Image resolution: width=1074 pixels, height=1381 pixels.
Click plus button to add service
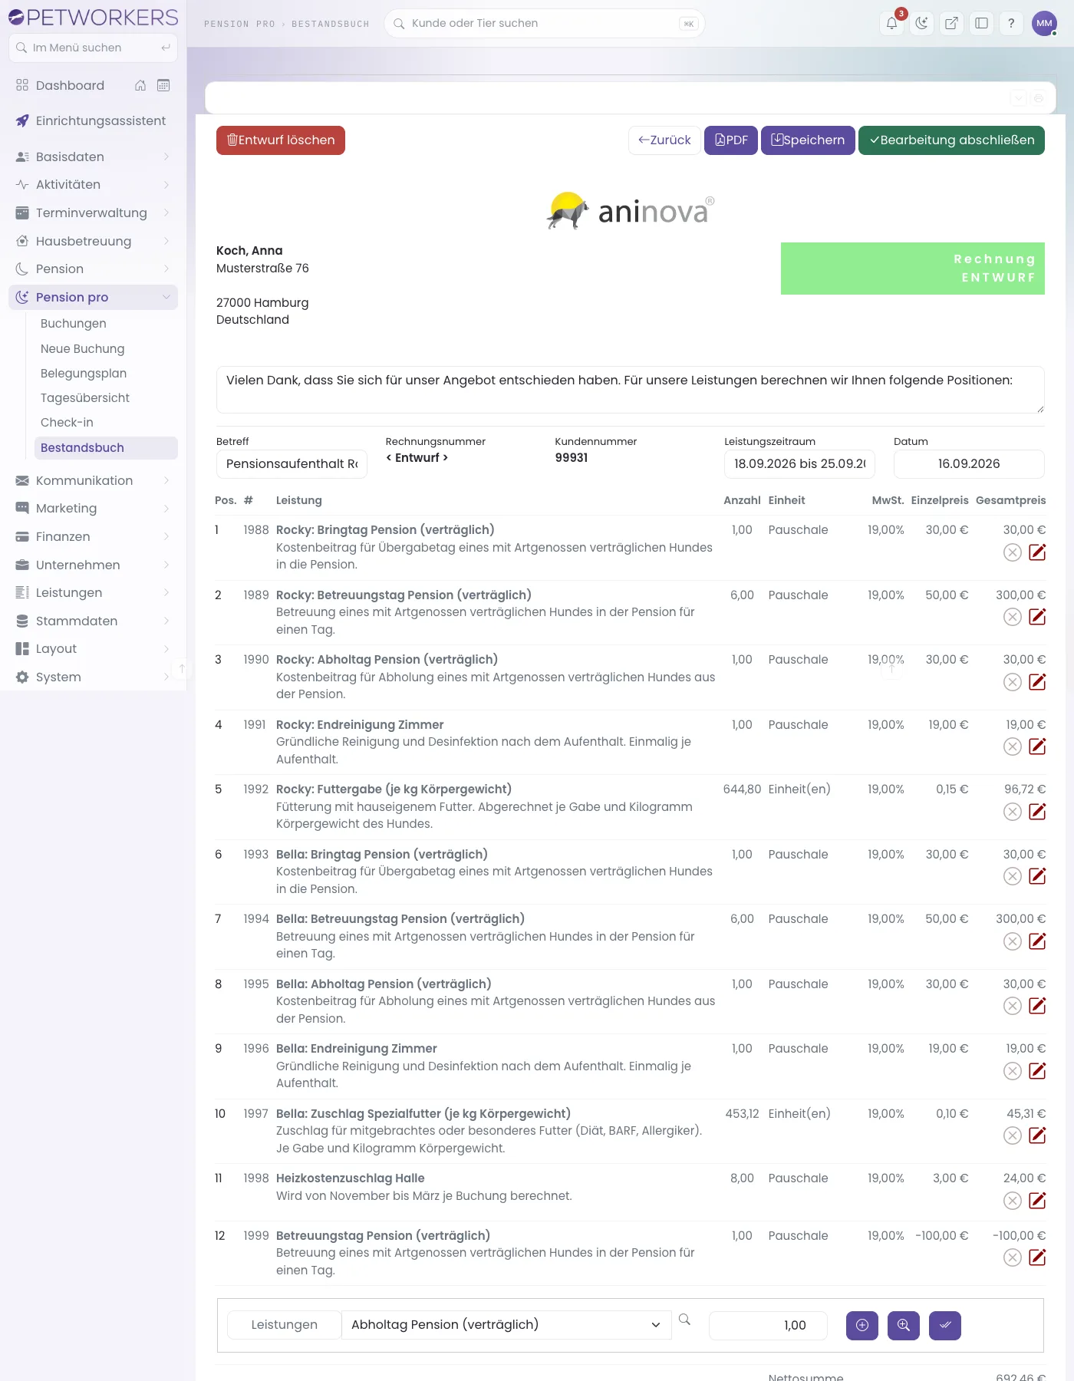point(862,1325)
